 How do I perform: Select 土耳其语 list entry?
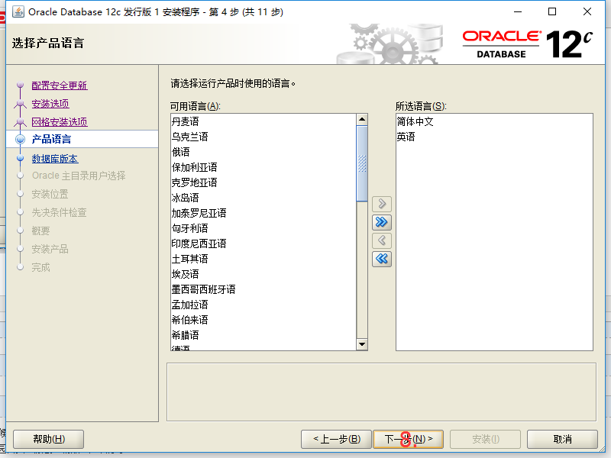(263, 259)
